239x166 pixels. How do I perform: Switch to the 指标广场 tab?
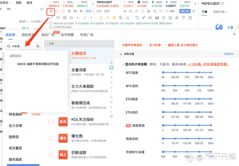[48, 35]
